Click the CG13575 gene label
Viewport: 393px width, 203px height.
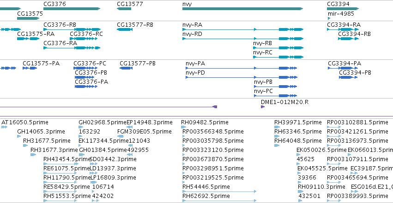(x=30, y=14)
